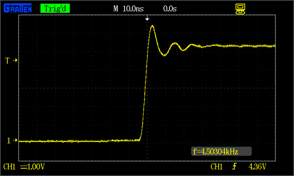This screenshot has height=176, width=294.
Task: Click the first undershoot valley after the peak
Action: coord(165,55)
